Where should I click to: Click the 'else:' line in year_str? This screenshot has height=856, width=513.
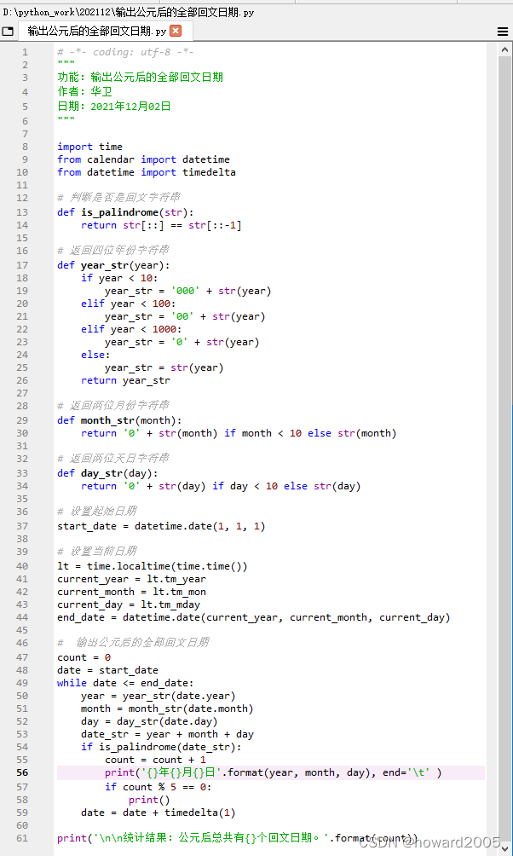(95, 355)
